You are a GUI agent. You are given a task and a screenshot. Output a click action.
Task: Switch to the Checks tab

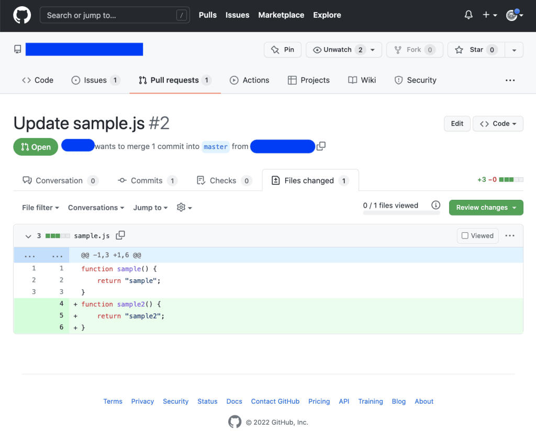[x=224, y=180]
